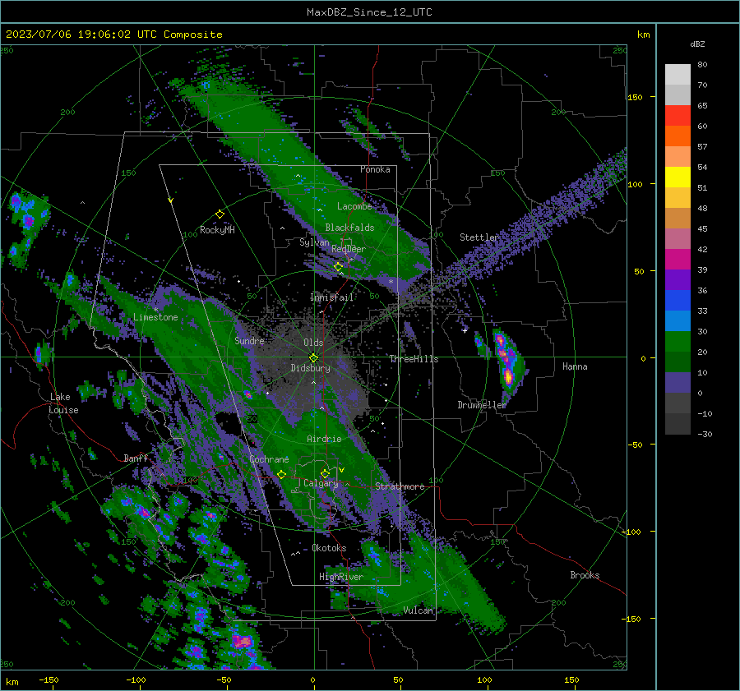Viewport: 740px width, 691px height.
Task: Select the slate purple 0-10 dBZ swatch
Action: click(678, 382)
